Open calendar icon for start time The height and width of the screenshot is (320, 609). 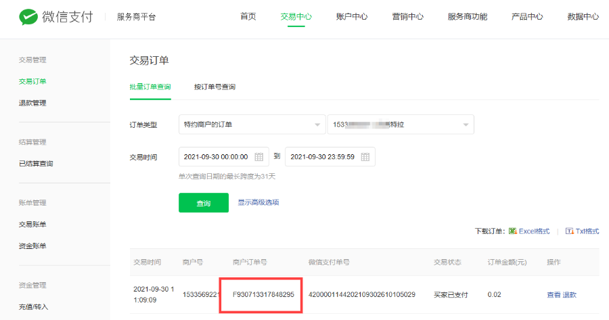pos(258,157)
